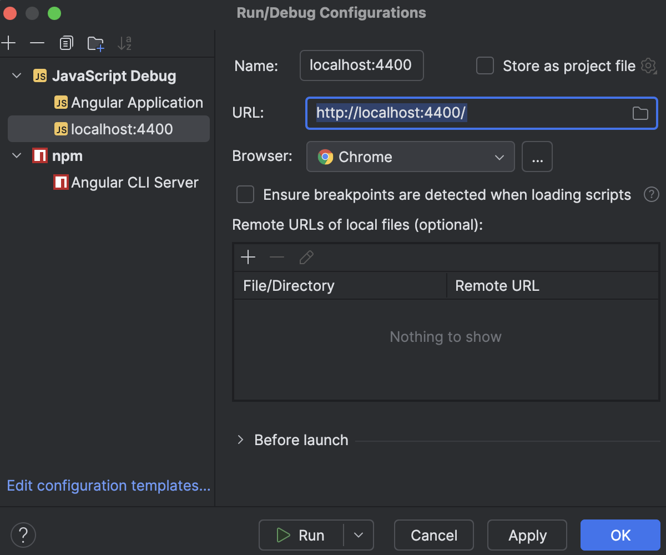Apply the configuration changes
This screenshot has width=666, height=555.
pyautogui.click(x=527, y=535)
